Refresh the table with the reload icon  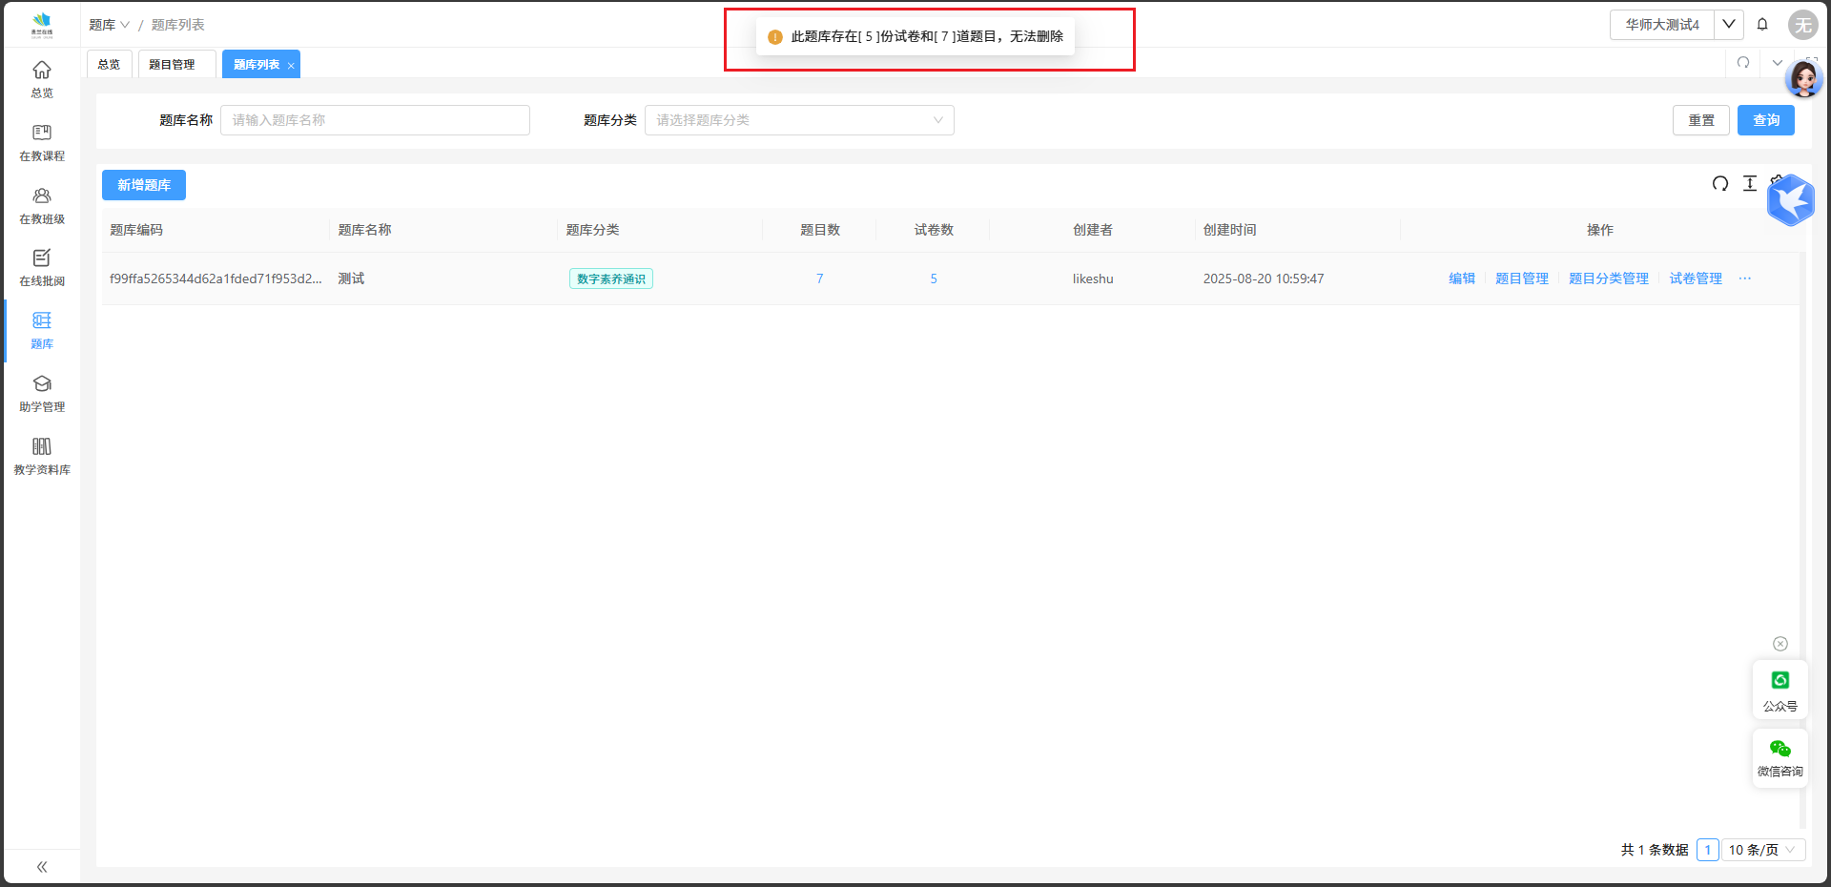[x=1719, y=184]
